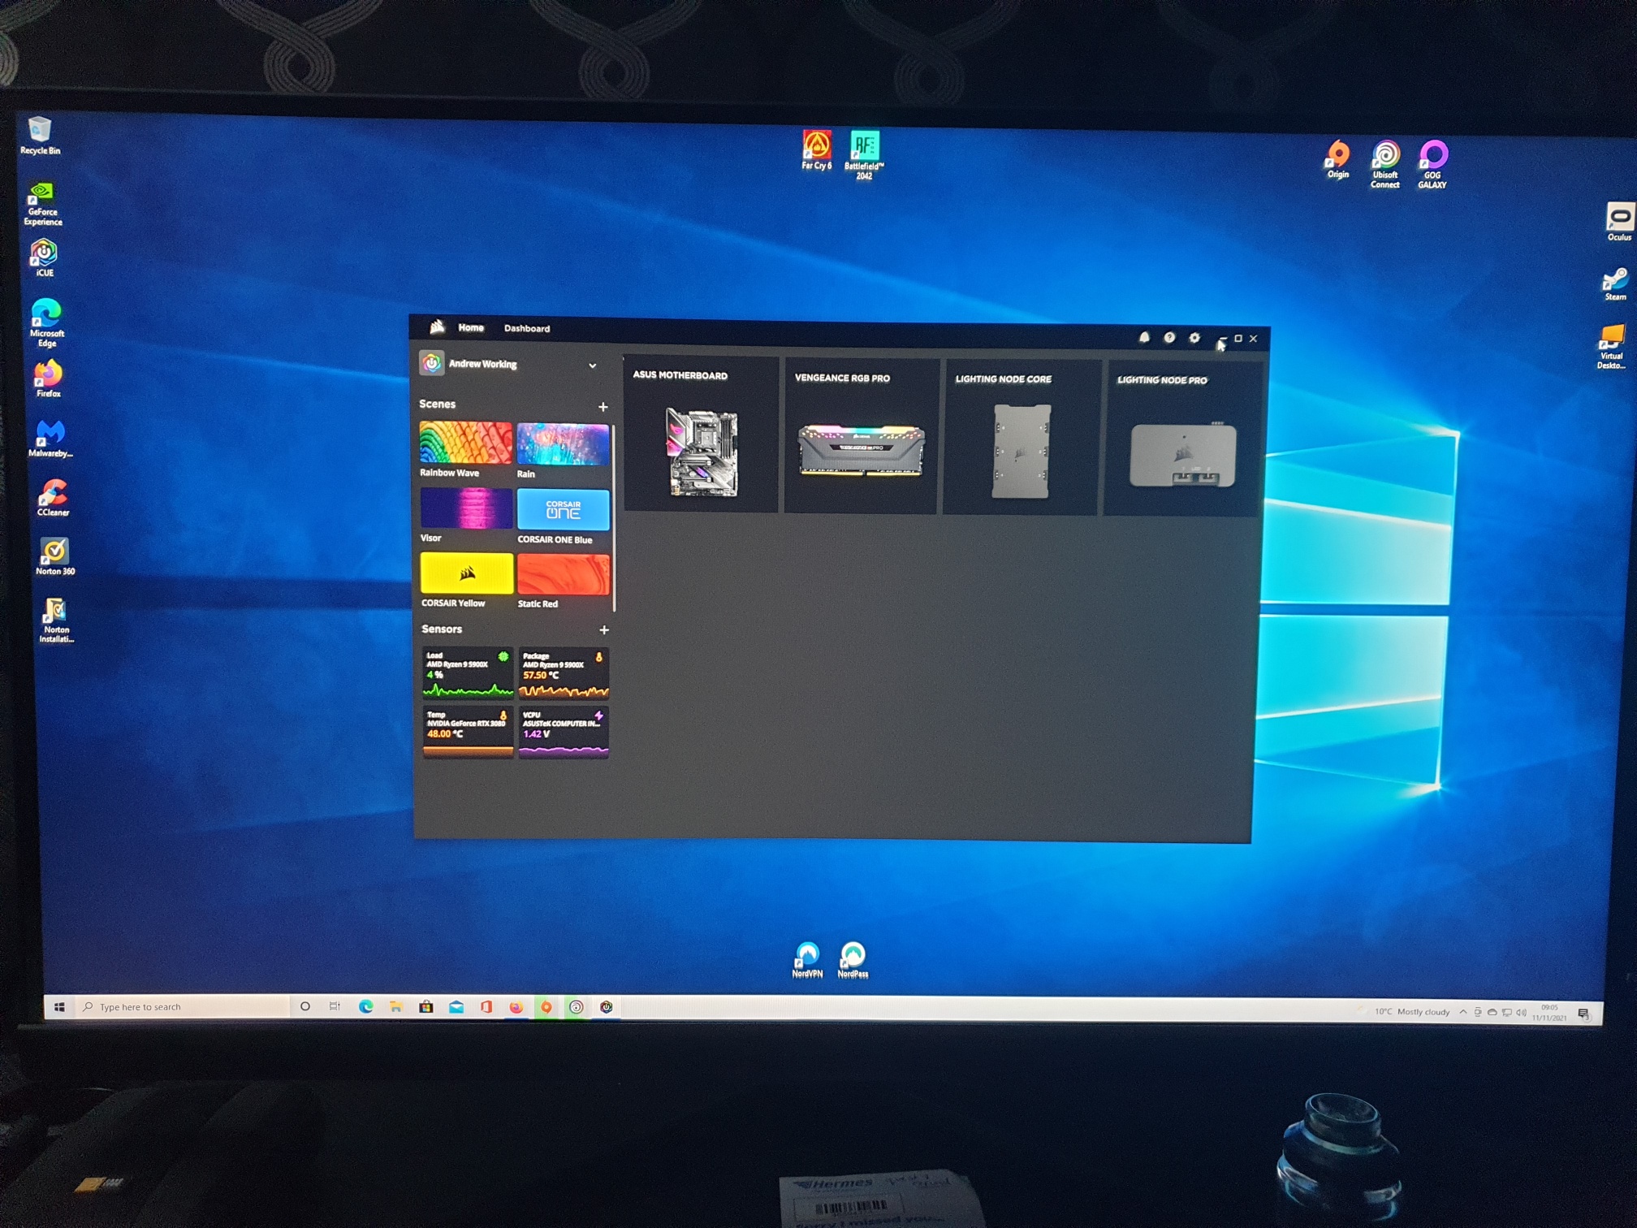This screenshot has height=1228, width=1637.
Task: Open Task View on the taskbar
Action: coord(335,1006)
